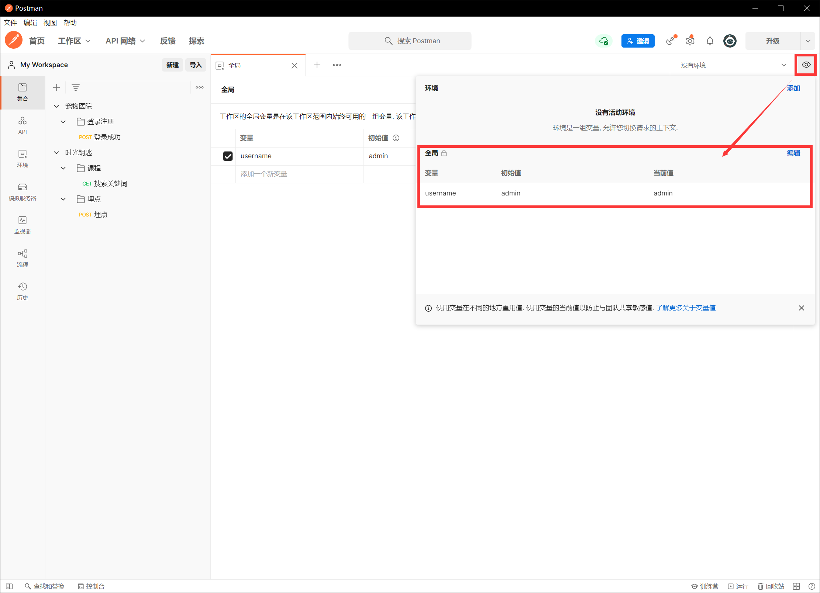Click the settings gear icon in header
The width and height of the screenshot is (820, 593).
click(x=690, y=41)
